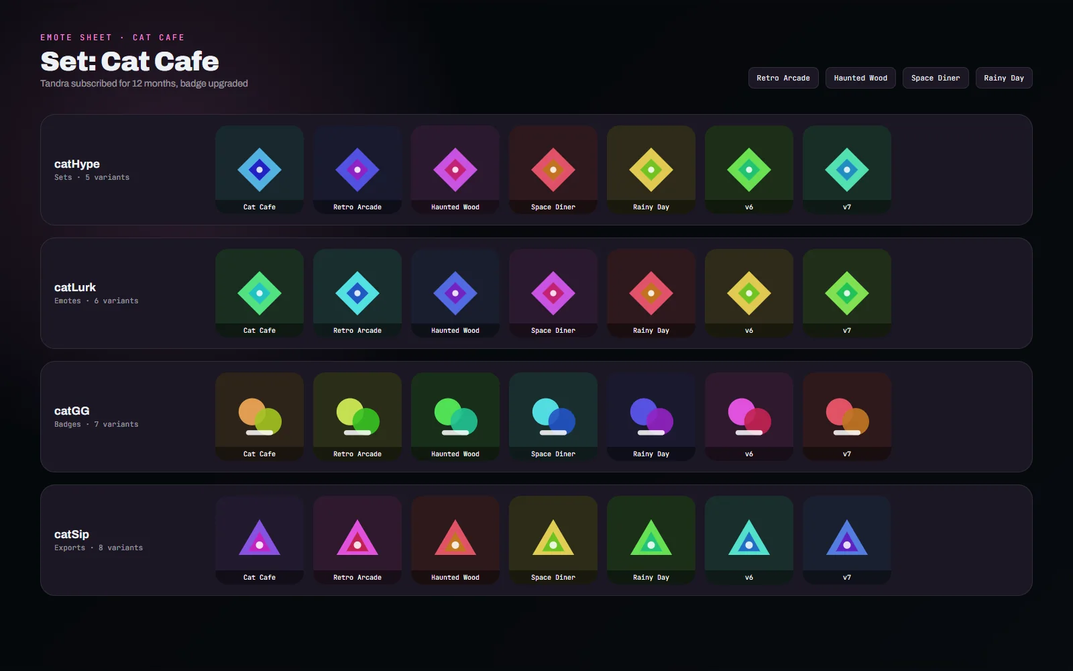Image resolution: width=1073 pixels, height=671 pixels.
Task: Select catLurk v6 yellow diamond emote
Action: (749, 293)
